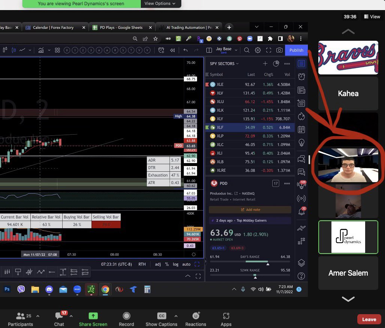Undo last chart action

(186, 50)
